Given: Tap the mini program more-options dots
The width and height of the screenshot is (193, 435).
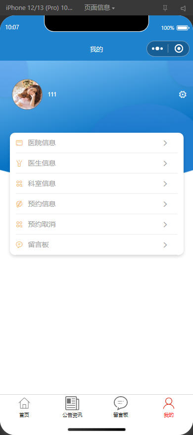Looking at the screenshot, I should [x=157, y=49].
